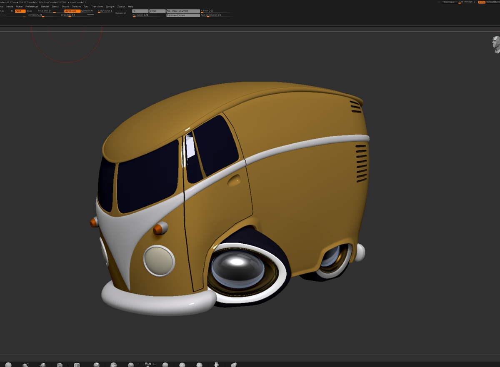This screenshot has width=500, height=367.
Task: Open the Picker menu
Action: click(x=19, y=7)
